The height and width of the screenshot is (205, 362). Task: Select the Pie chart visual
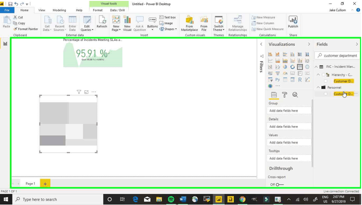(x=285, y=67)
